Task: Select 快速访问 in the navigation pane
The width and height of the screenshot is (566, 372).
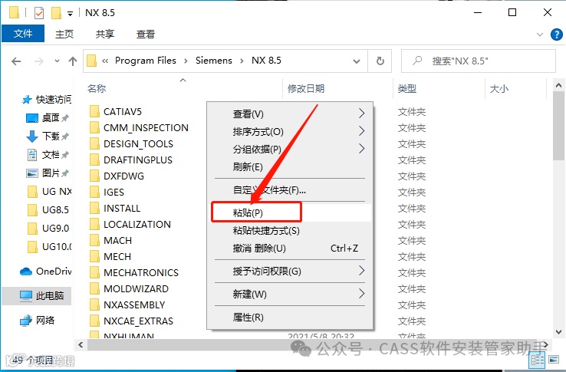Action: [47, 99]
